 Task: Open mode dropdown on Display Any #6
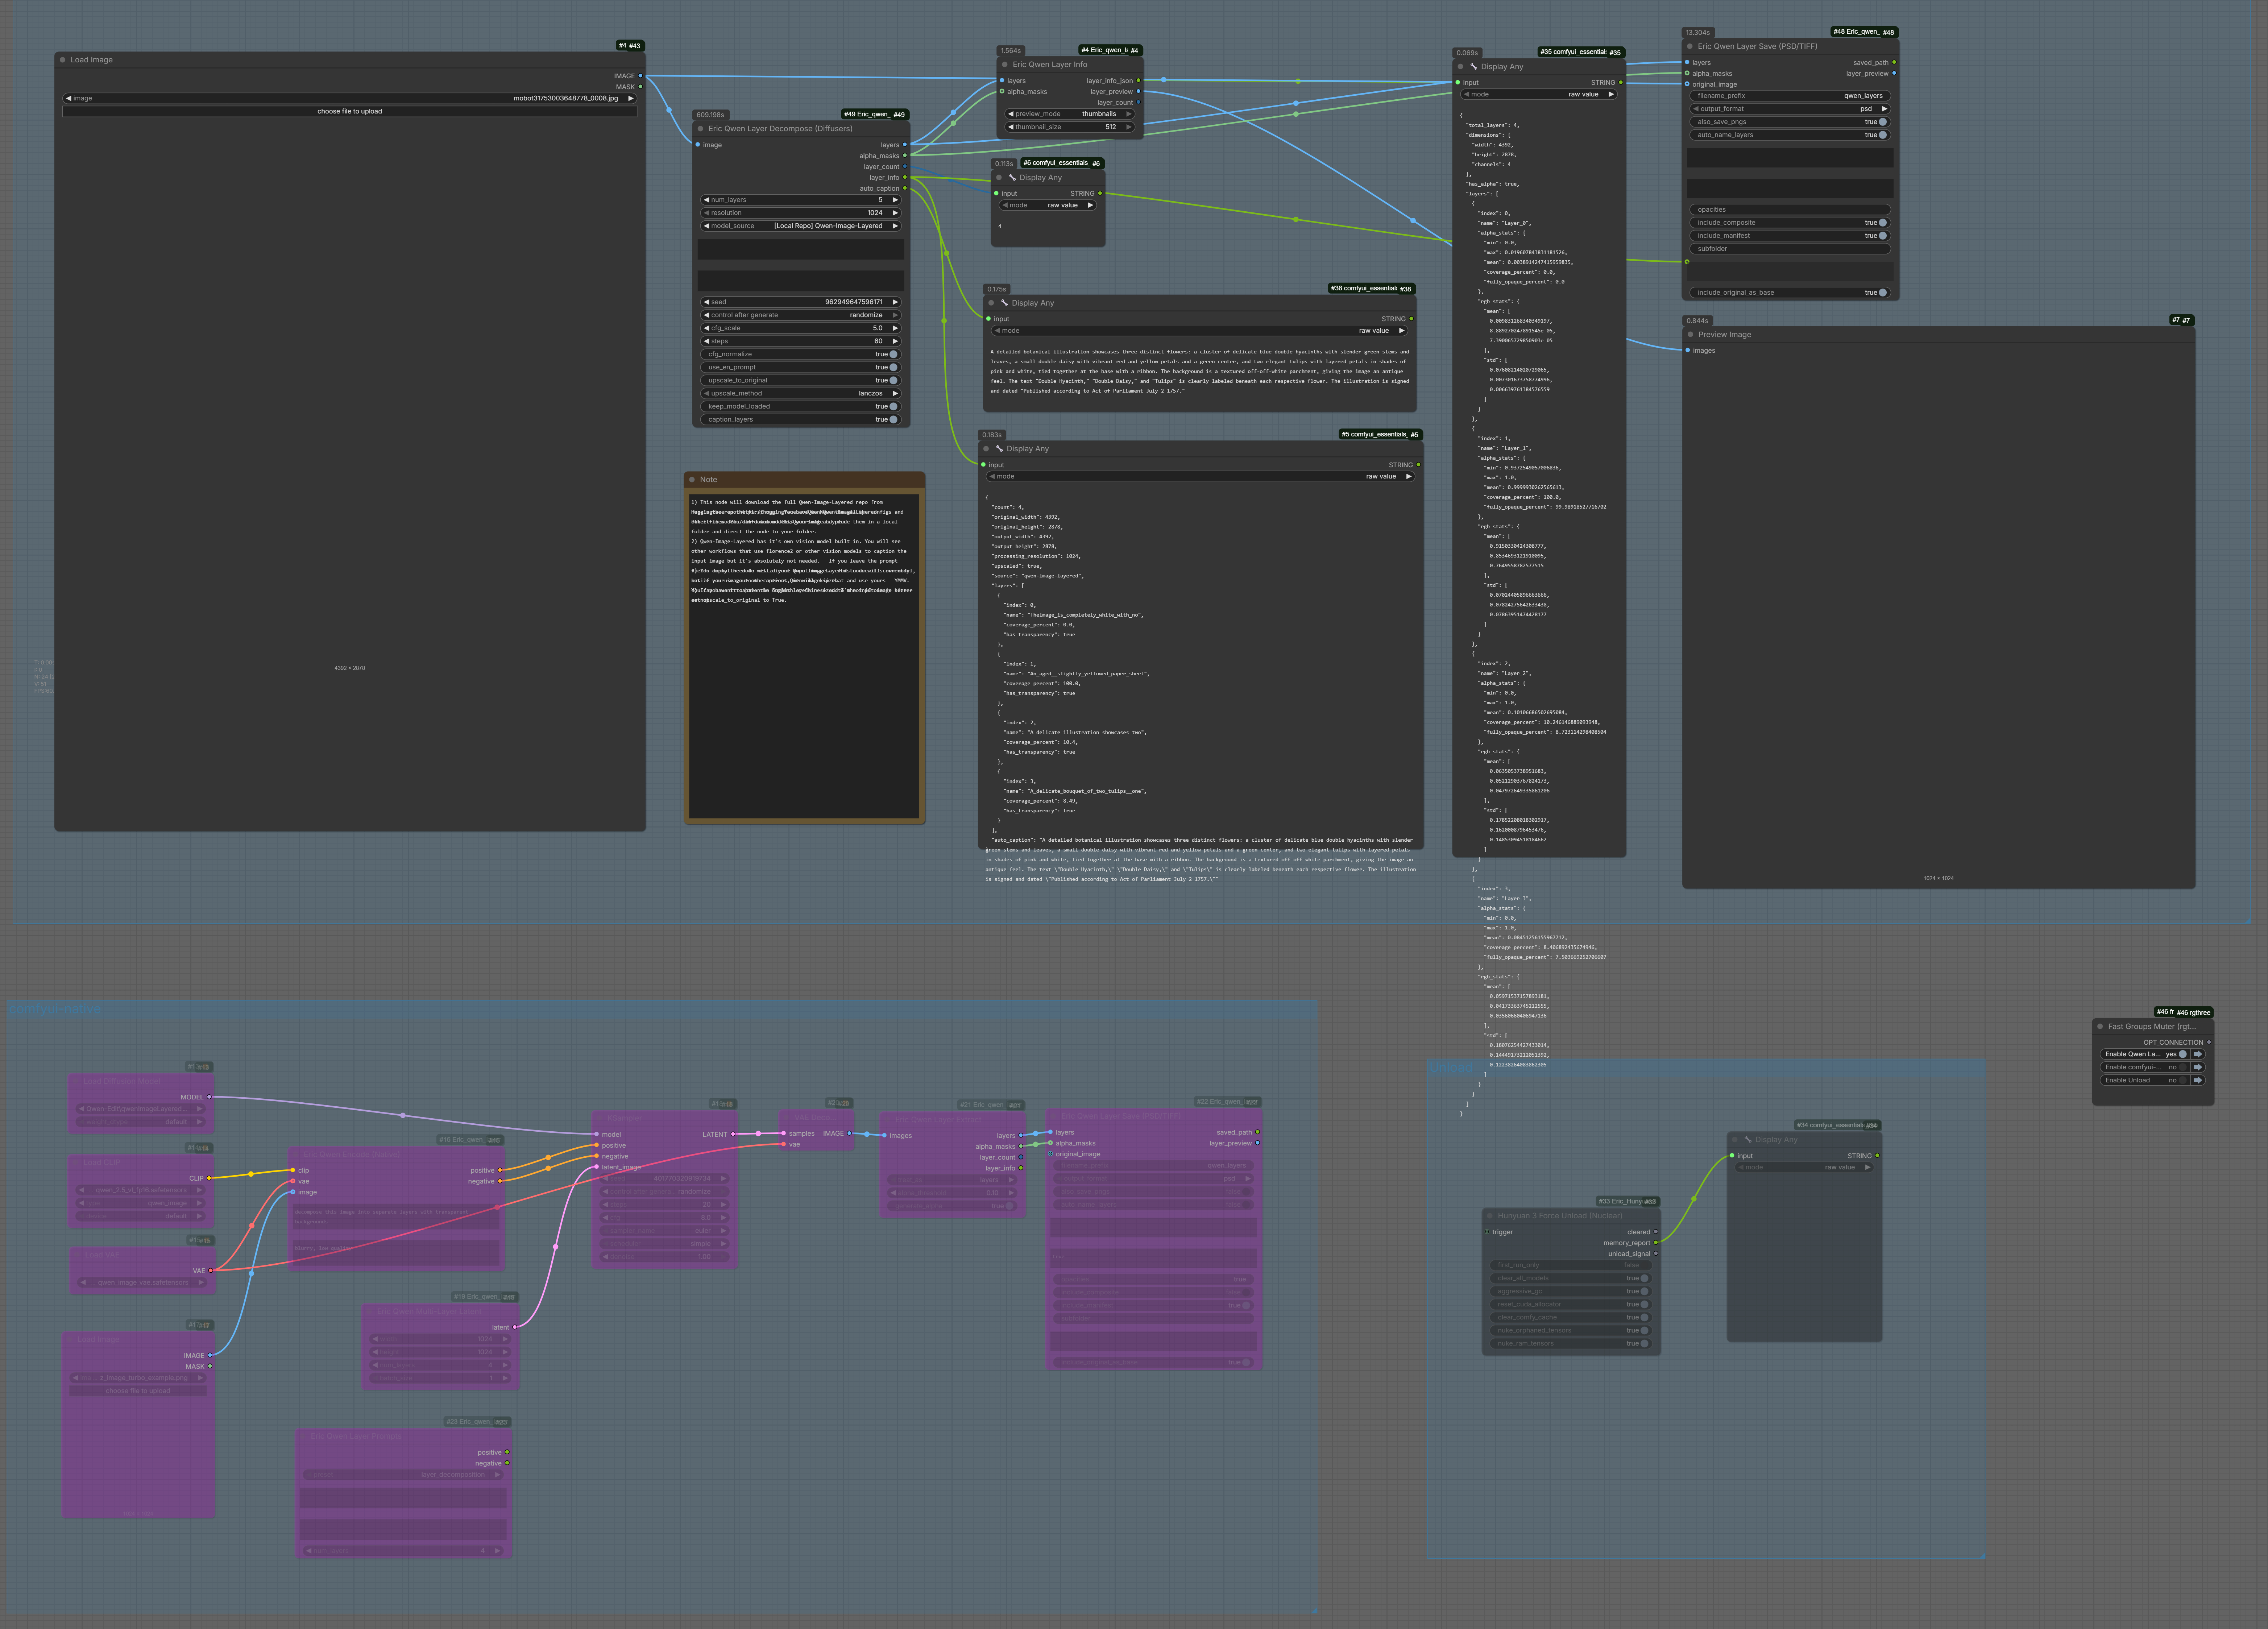click(1048, 205)
